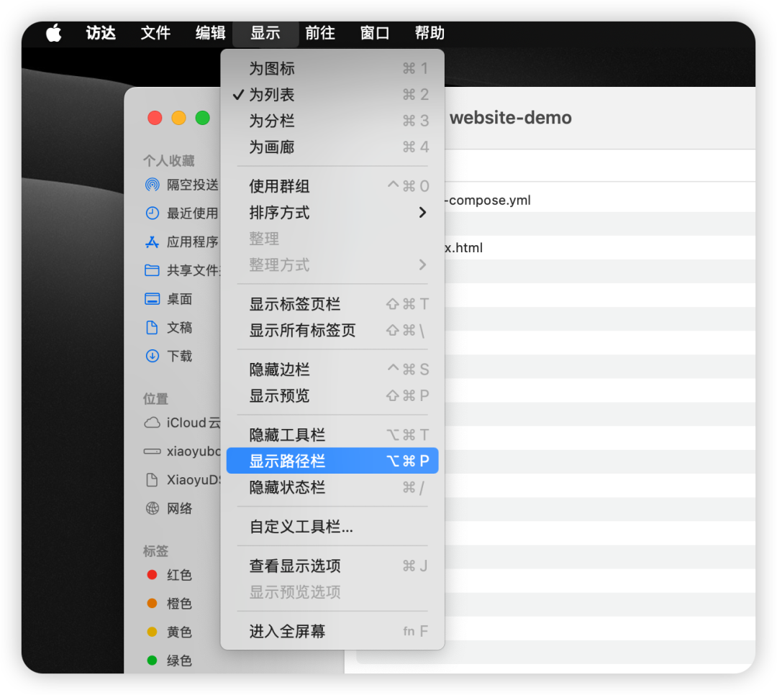Open the 编辑 menu

(210, 33)
